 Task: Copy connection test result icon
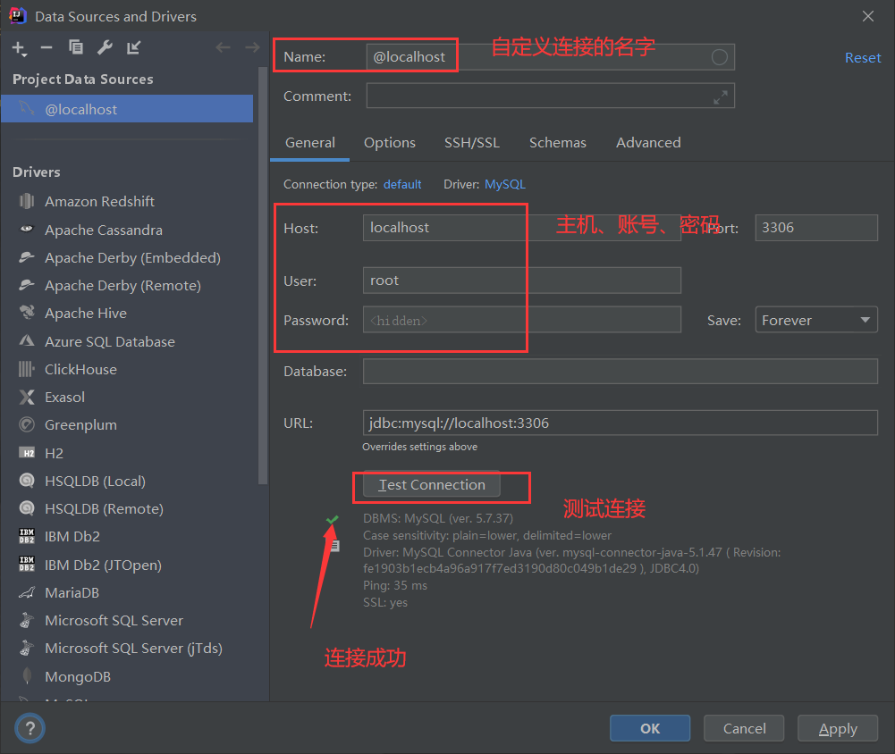335,546
